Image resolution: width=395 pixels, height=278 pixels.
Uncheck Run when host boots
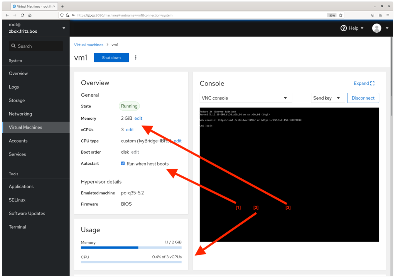[123, 163]
